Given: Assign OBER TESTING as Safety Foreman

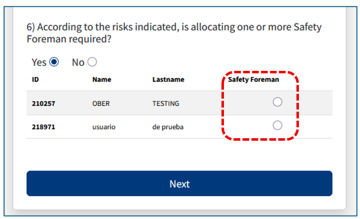Looking at the screenshot, I should pyautogui.click(x=278, y=102).
